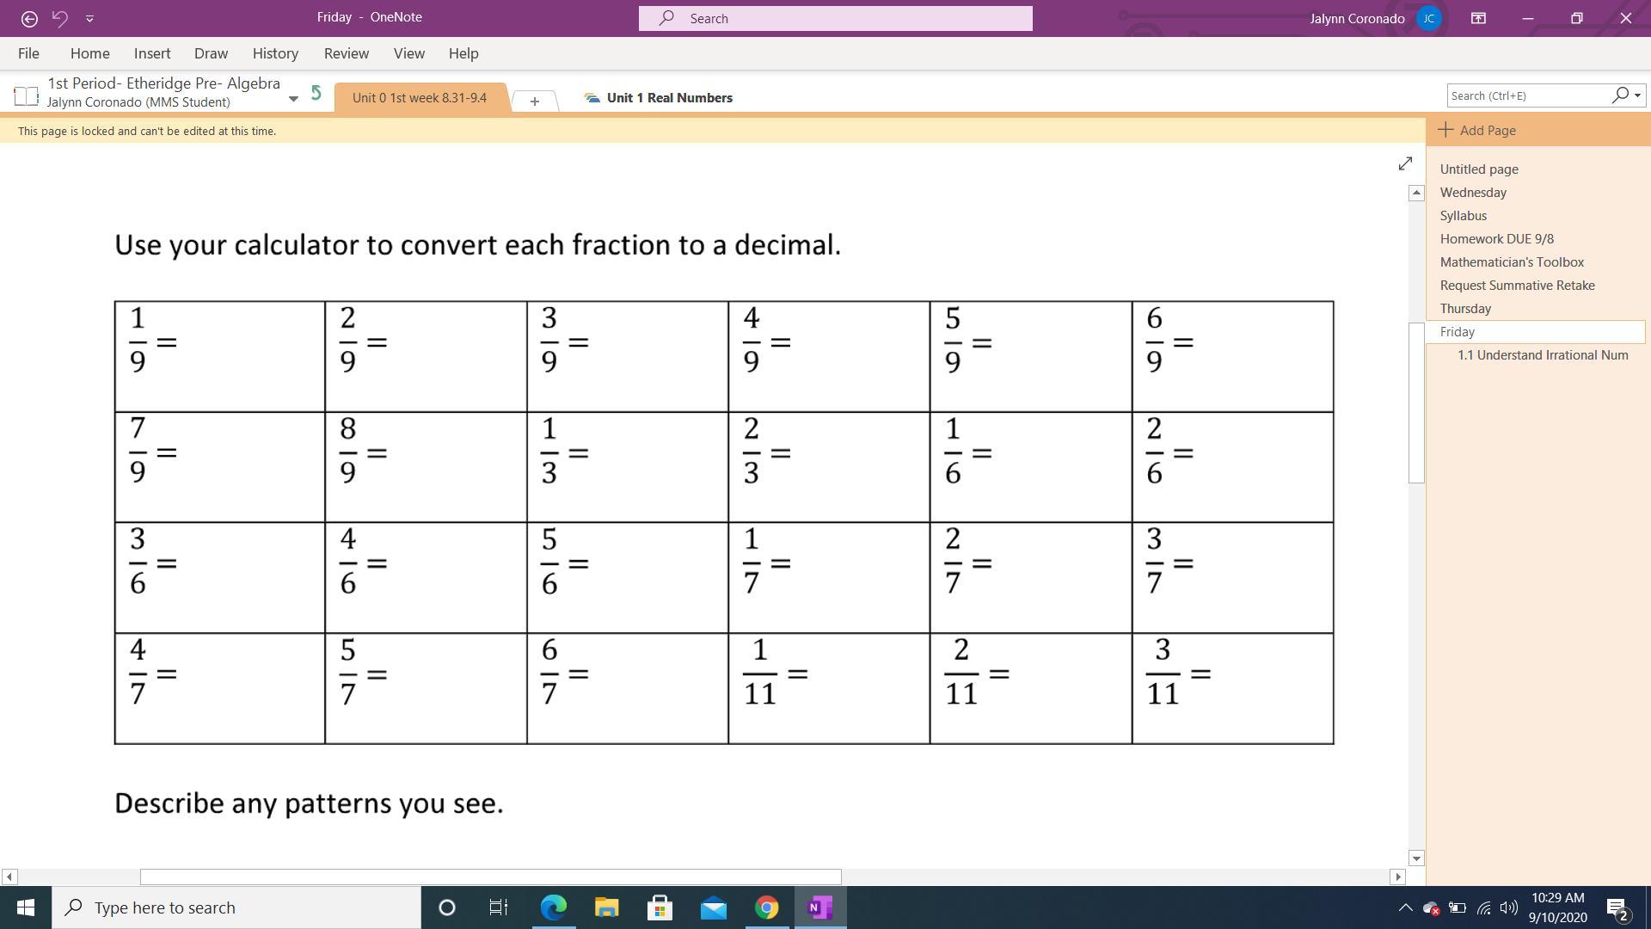Open the View tab in ribbon

click(409, 53)
